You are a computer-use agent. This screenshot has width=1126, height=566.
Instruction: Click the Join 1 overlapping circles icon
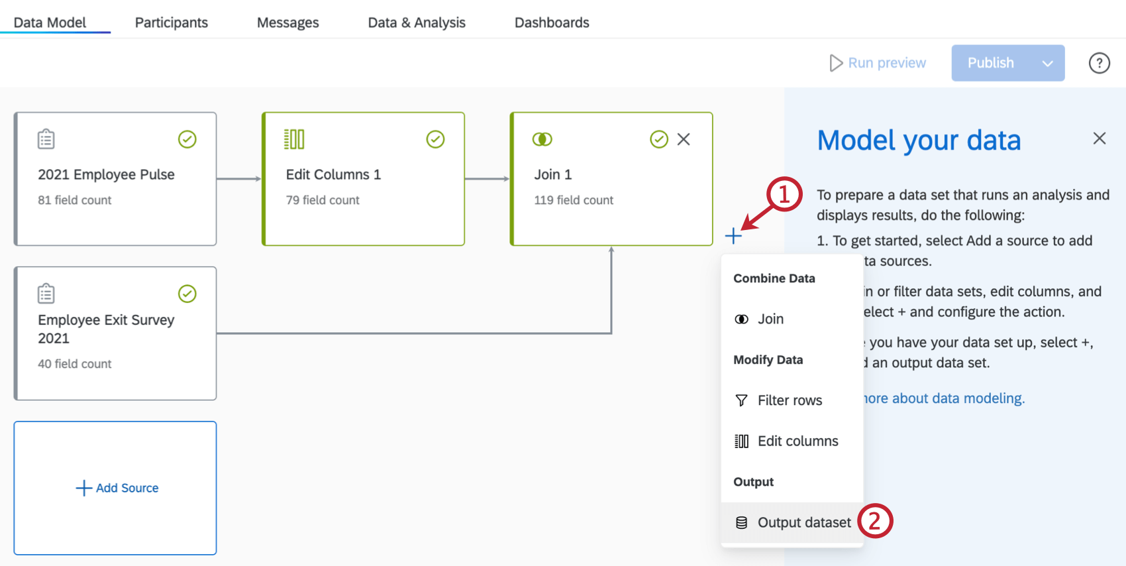(x=542, y=139)
